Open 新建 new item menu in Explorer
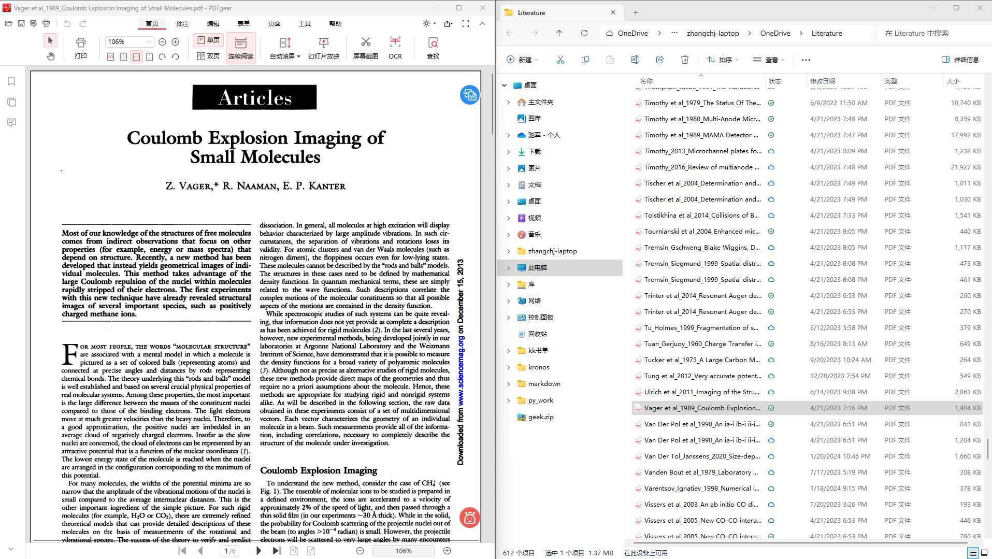992x559 pixels. coord(522,60)
